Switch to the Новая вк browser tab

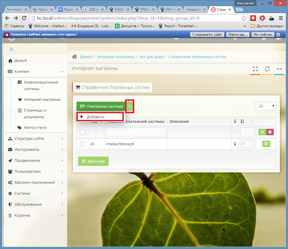(195, 10)
